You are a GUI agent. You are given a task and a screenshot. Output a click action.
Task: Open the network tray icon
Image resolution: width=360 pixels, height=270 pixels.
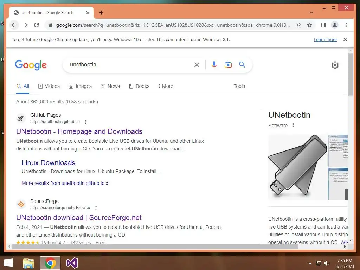pos(319,263)
